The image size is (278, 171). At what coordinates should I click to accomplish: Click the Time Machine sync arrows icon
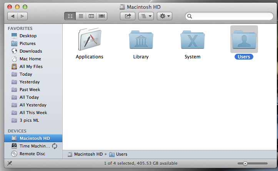(55, 146)
